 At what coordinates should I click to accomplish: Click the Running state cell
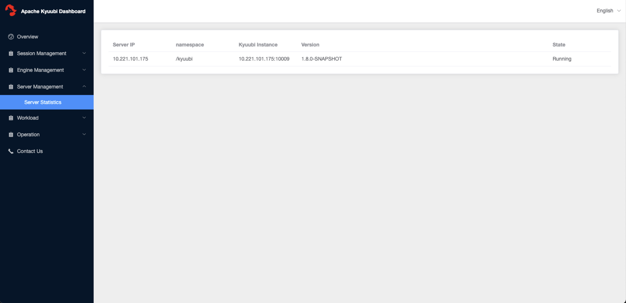[x=562, y=59]
